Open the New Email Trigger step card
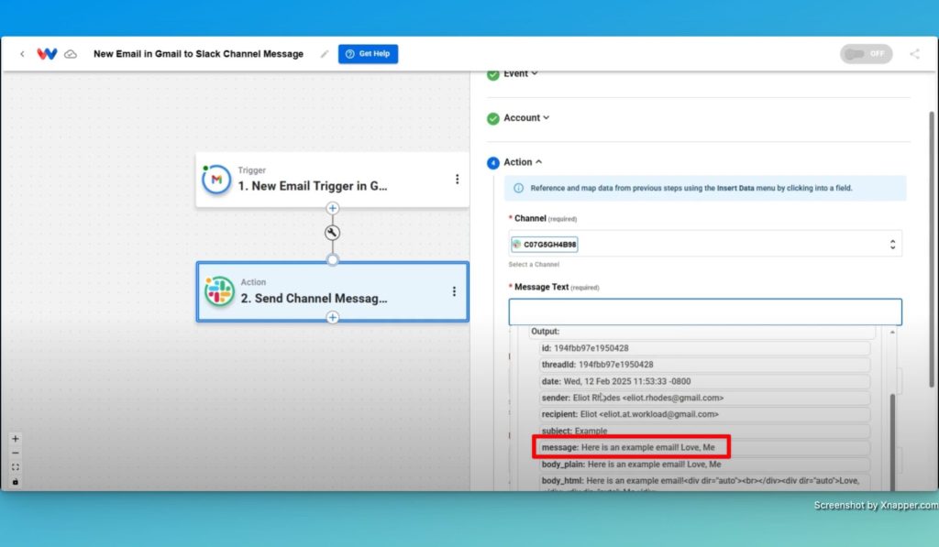 [332, 181]
